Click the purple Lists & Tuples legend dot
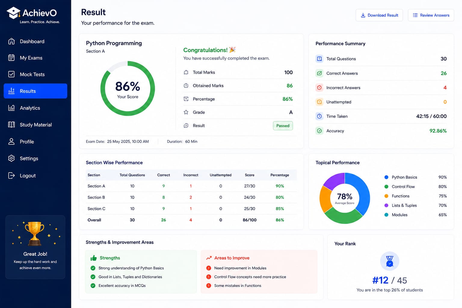The height and width of the screenshot is (308, 462). (387, 205)
